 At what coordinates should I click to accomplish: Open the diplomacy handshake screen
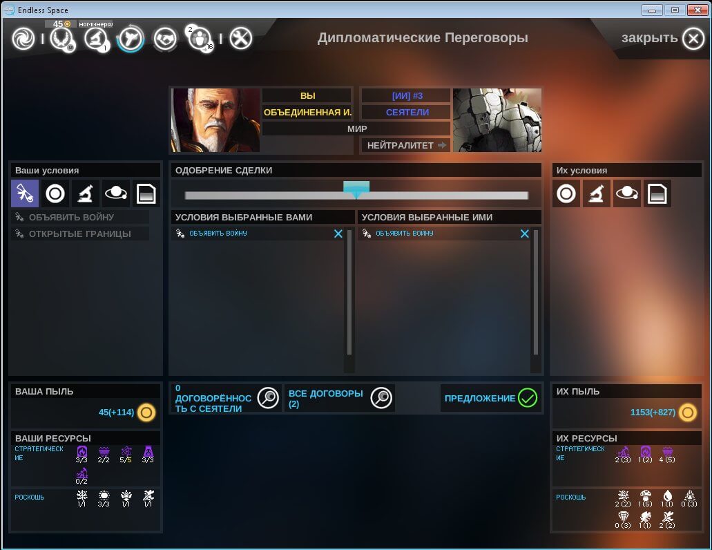coord(165,39)
